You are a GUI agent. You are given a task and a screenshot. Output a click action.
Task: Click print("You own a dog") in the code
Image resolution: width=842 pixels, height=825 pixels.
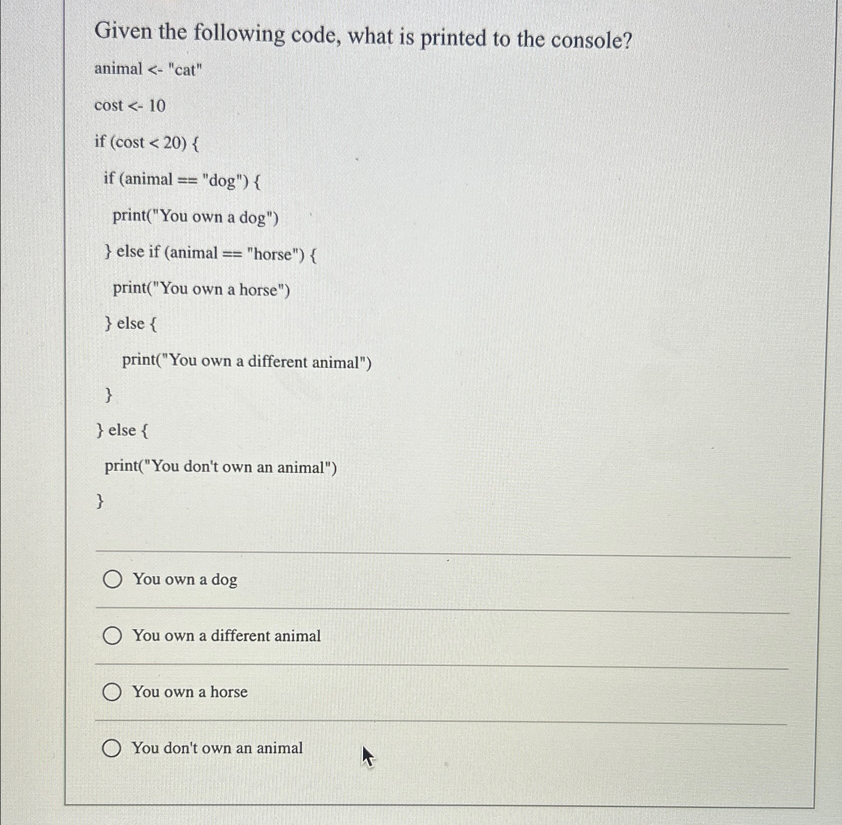pyautogui.click(x=196, y=217)
